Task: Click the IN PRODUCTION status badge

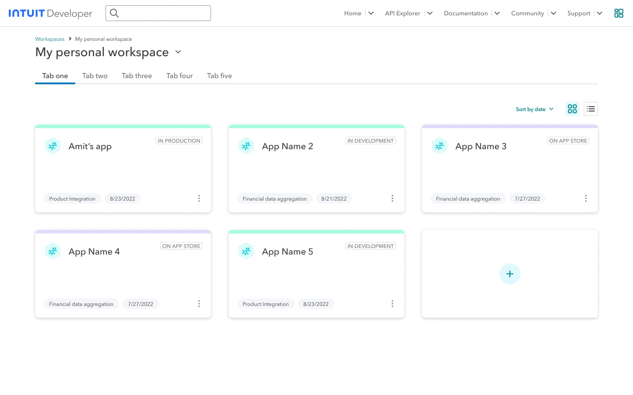Action: (179, 141)
